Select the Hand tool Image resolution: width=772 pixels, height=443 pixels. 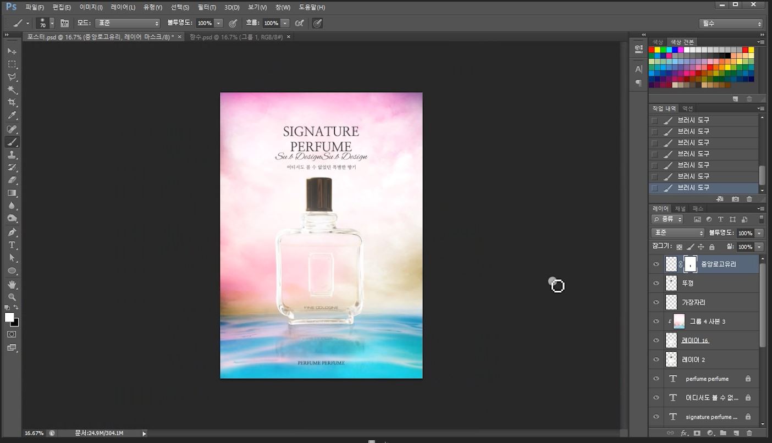pyautogui.click(x=12, y=285)
